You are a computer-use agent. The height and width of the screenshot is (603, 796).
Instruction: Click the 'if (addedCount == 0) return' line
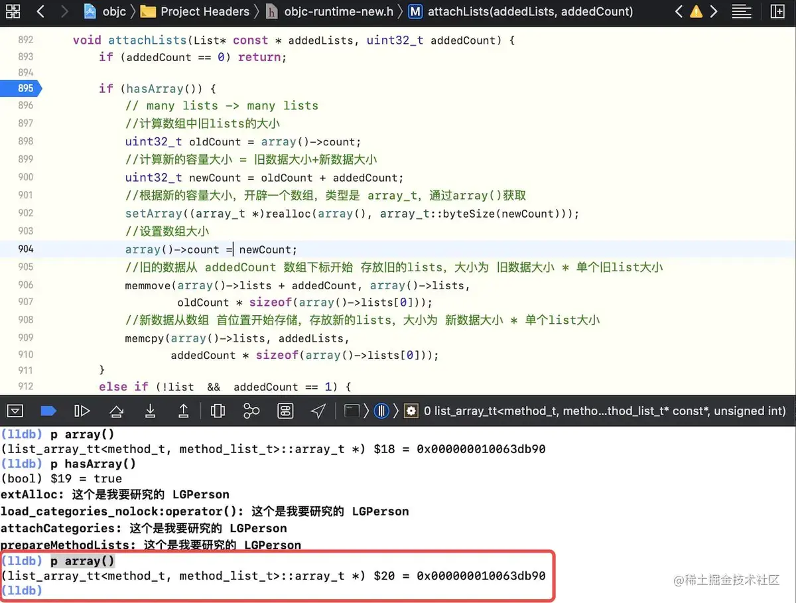[193, 57]
